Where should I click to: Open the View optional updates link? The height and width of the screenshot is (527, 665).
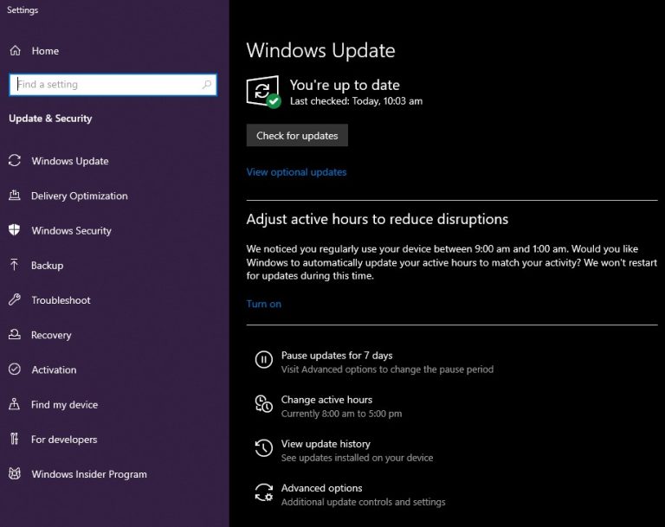point(296,172)
